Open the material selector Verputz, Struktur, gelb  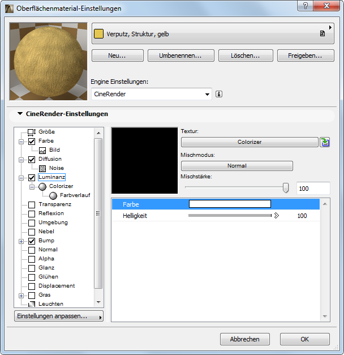tap(213, 33)
